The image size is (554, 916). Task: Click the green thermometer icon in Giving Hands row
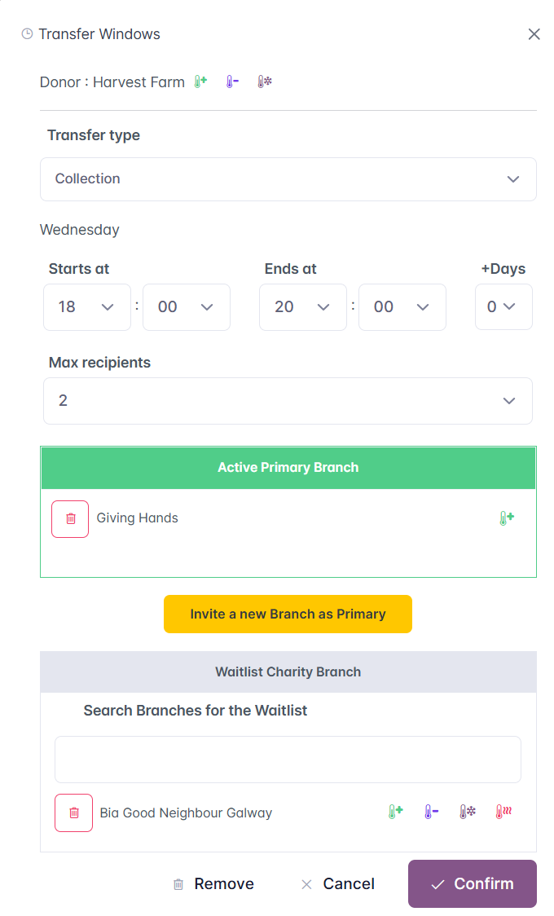click(506, 518)
